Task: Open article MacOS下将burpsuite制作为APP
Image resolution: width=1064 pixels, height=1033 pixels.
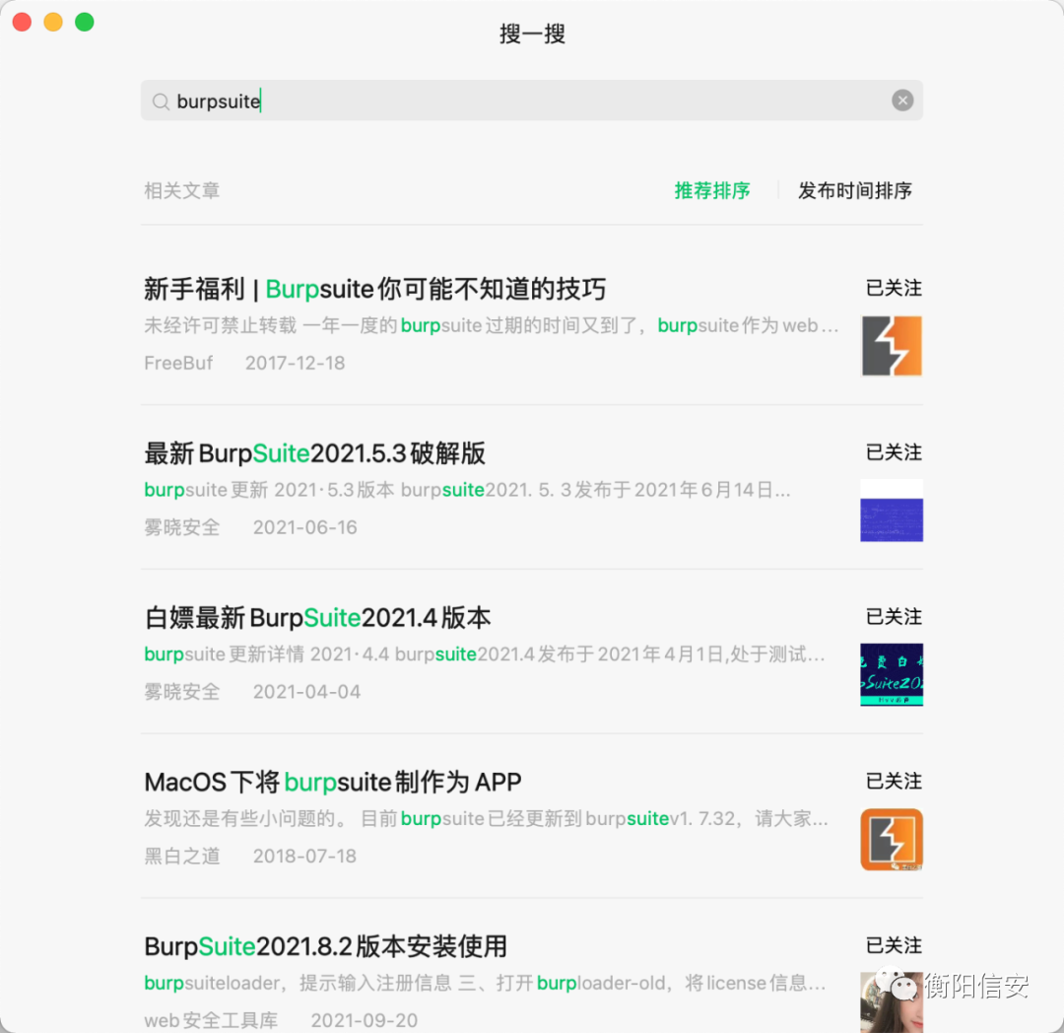Action: click(x=333, y=782)
